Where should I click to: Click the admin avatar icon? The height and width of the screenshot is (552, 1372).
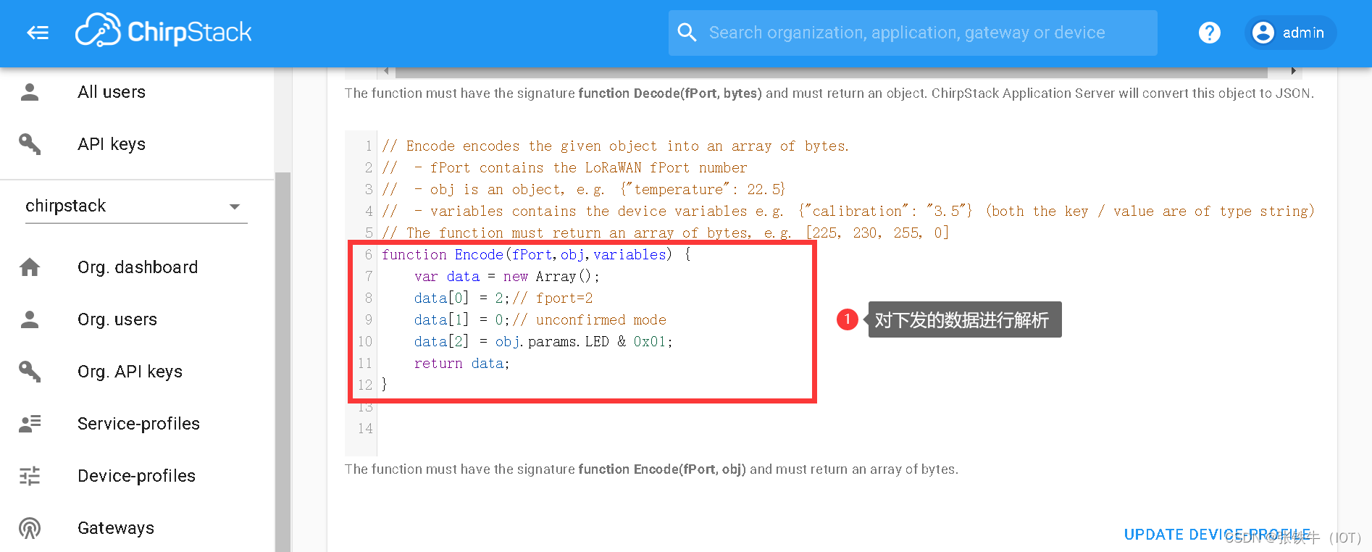1263,33
